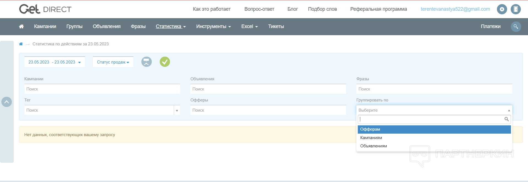Select Офферам grouping option

coord(434,129)
